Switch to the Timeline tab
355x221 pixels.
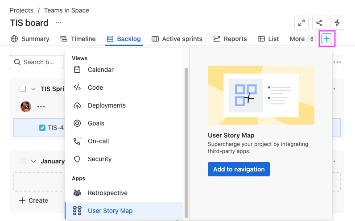(x=78, y=39)
